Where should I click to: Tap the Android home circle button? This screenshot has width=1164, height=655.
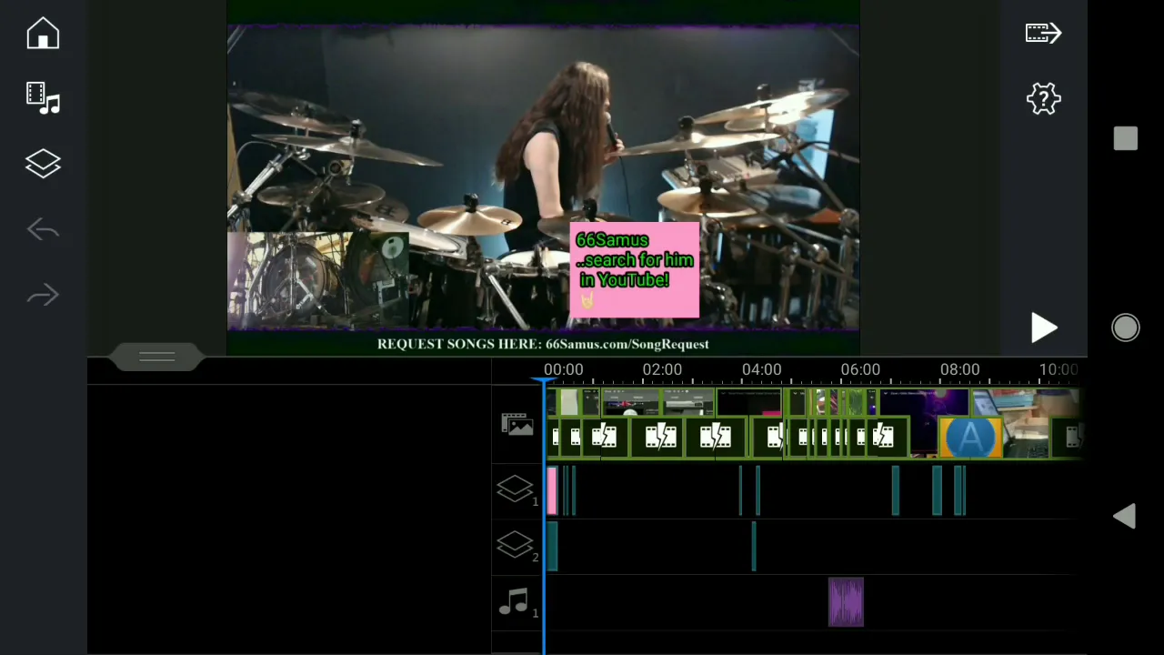[1126, 327]
